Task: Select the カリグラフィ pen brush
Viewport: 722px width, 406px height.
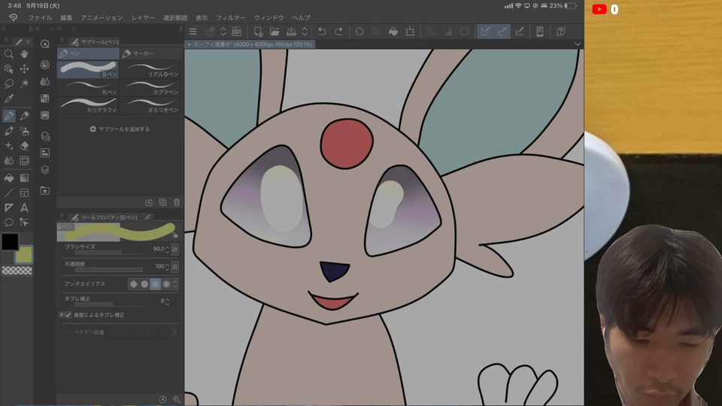Action: click(x=89, y=105)
